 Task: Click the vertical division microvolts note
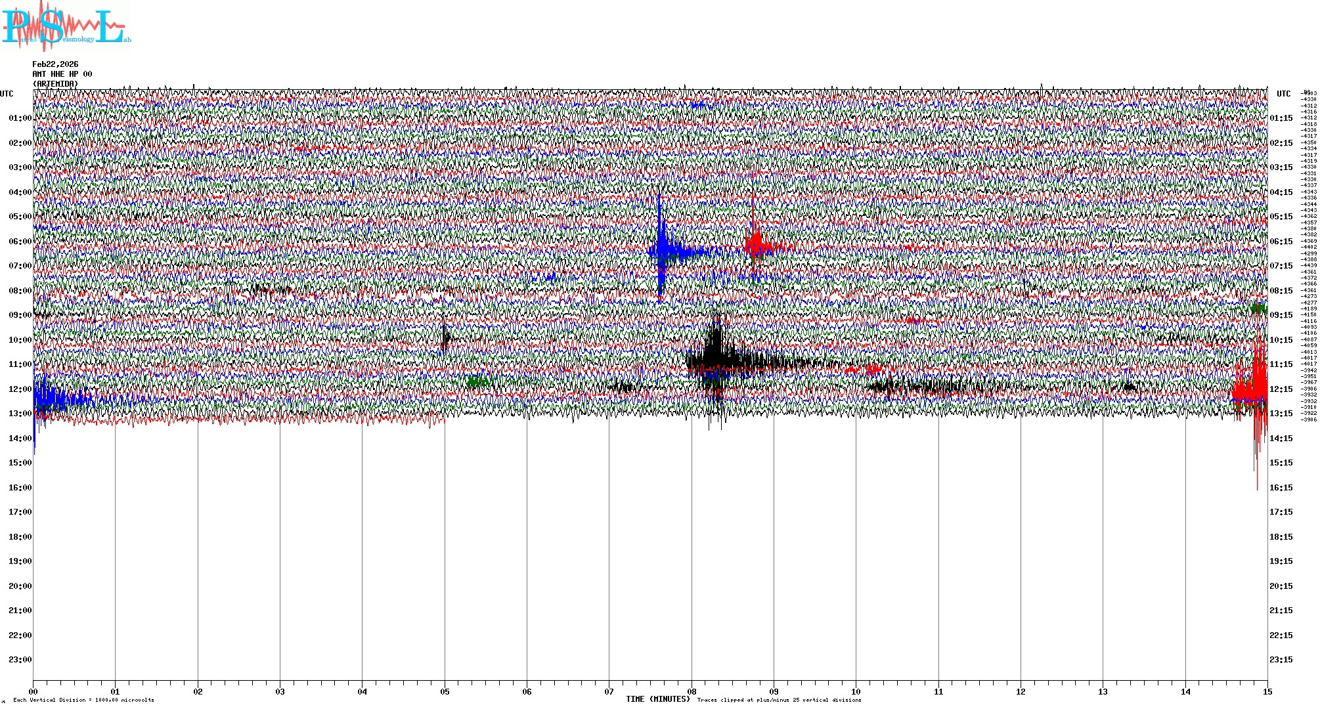pyautogui.click(x=83, y=700)
